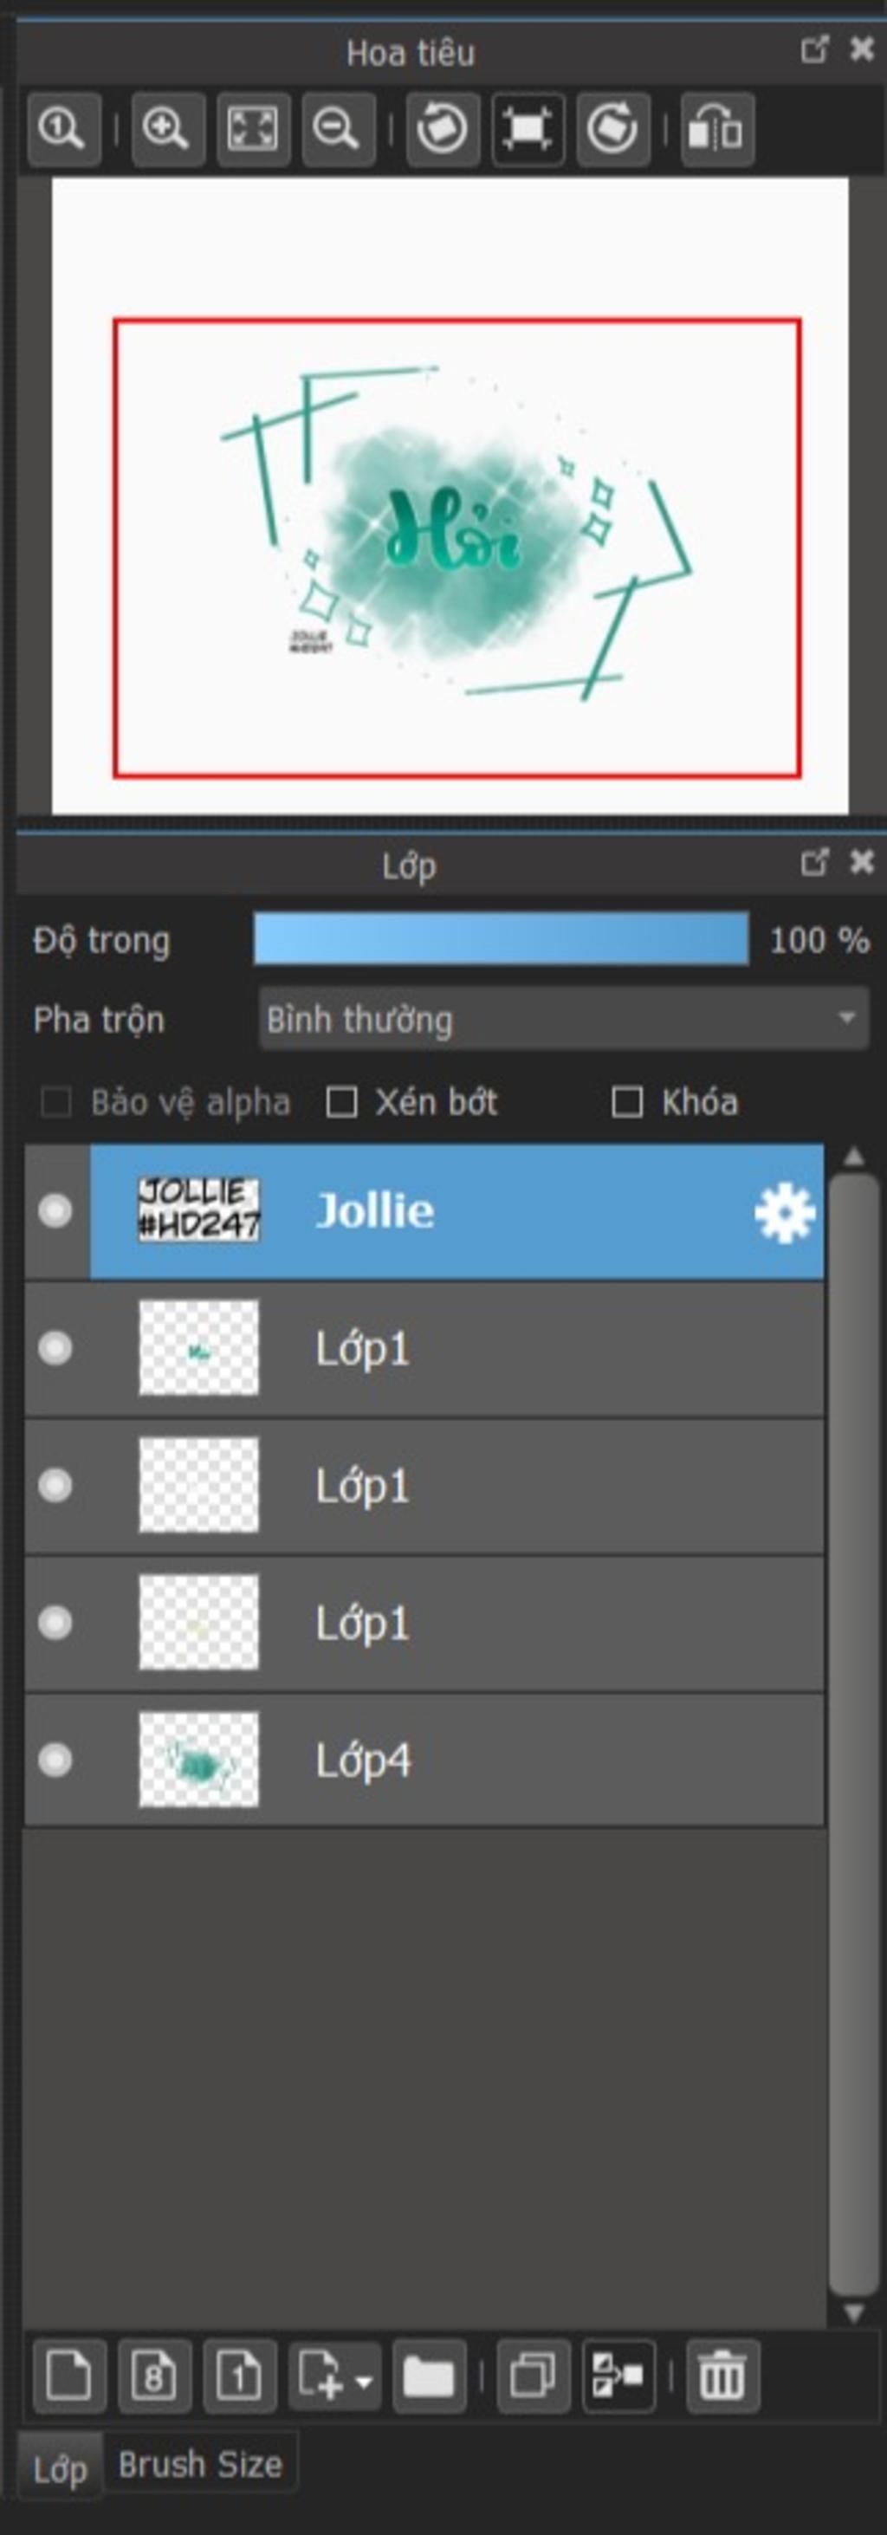Image resolution: width=887 pixels, height=2535 pixels.
Task: Duplicate the selected layer
Action: (533, 2377)
